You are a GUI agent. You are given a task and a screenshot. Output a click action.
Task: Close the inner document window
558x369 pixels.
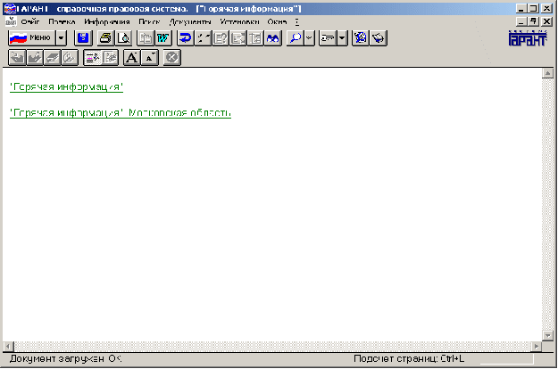coord(546,21)
